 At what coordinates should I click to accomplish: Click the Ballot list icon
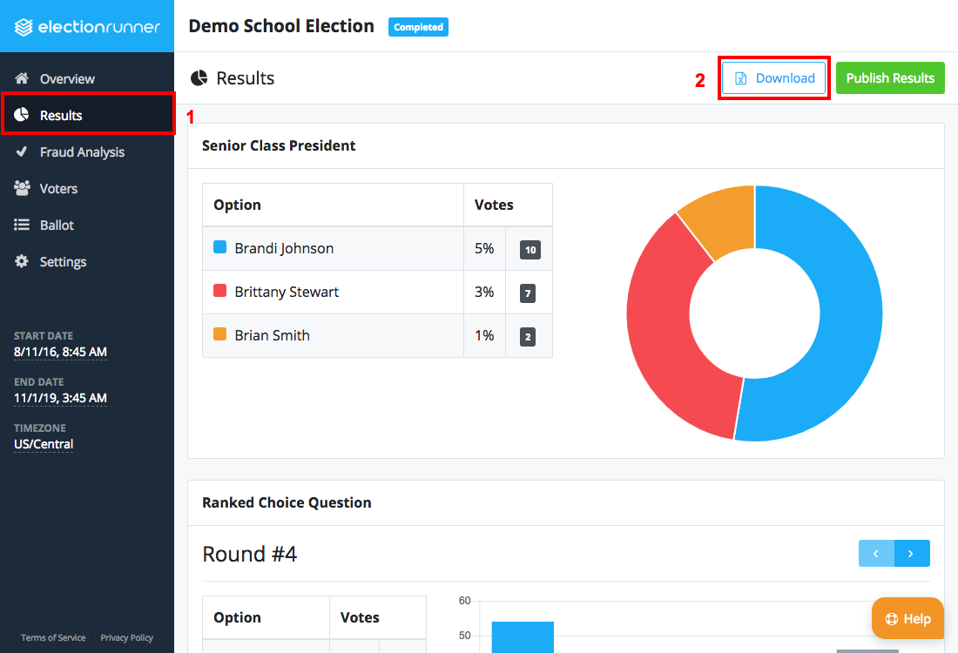click(x=22, y=225)
